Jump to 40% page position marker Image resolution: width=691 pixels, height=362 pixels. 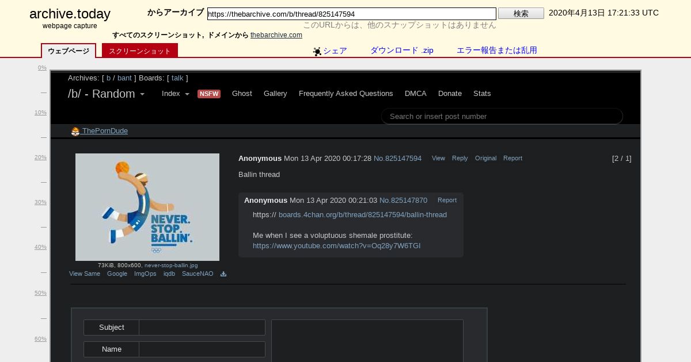coord(40,247)
